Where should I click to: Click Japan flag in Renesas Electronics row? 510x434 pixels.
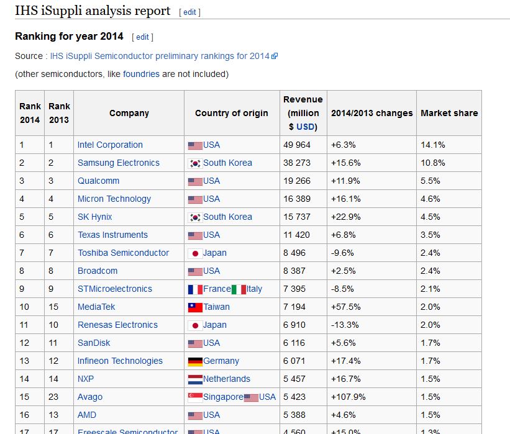(195, 326)
